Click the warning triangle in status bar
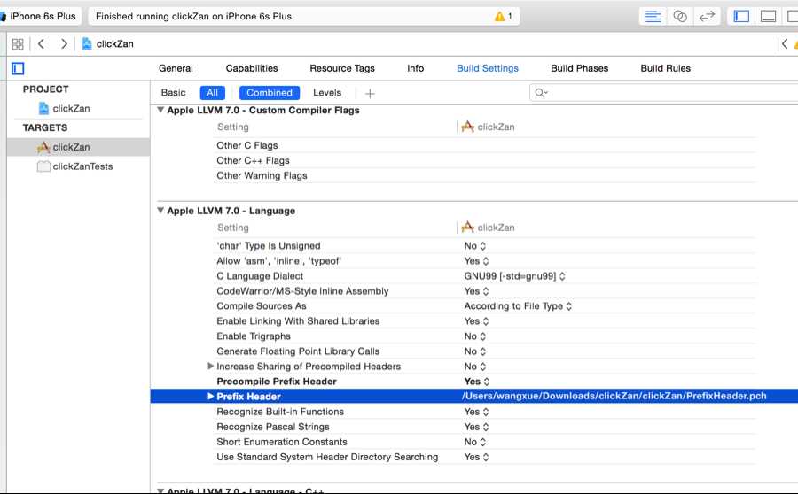 (x=499, y=16)
